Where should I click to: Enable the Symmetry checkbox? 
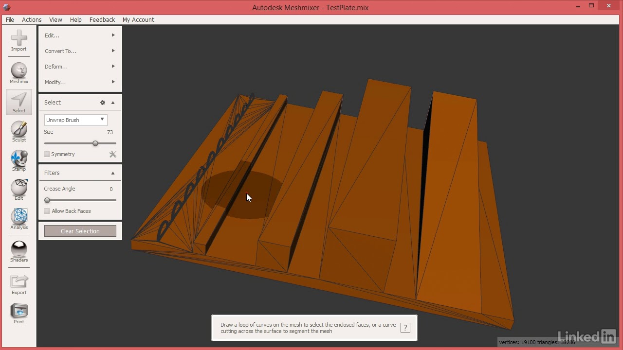pos(47,154)
